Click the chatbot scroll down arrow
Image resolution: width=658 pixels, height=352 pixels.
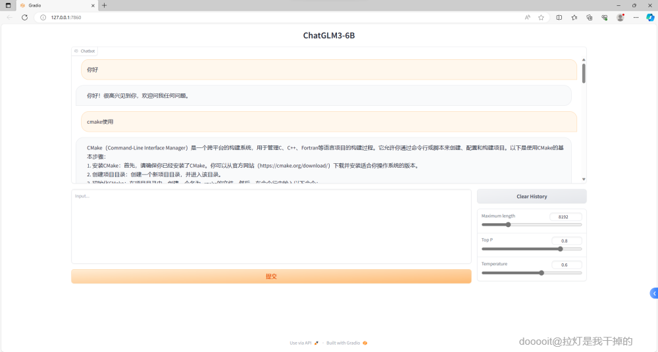pos(584,179)
